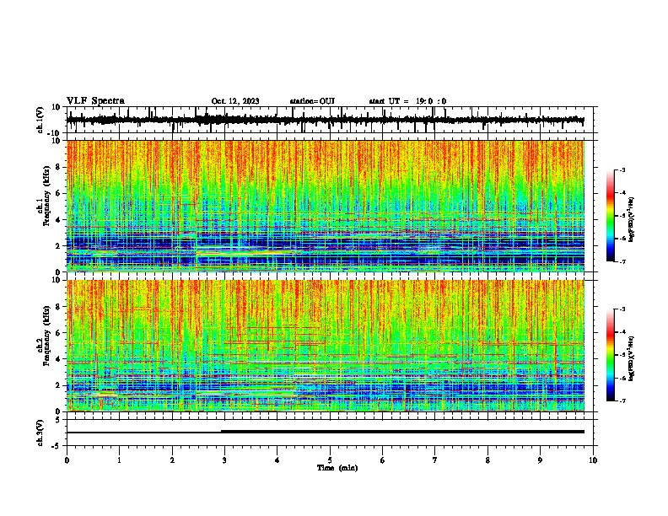Click the "VLF Spectra" title text

pyautogui.click(x=95, y=101)
